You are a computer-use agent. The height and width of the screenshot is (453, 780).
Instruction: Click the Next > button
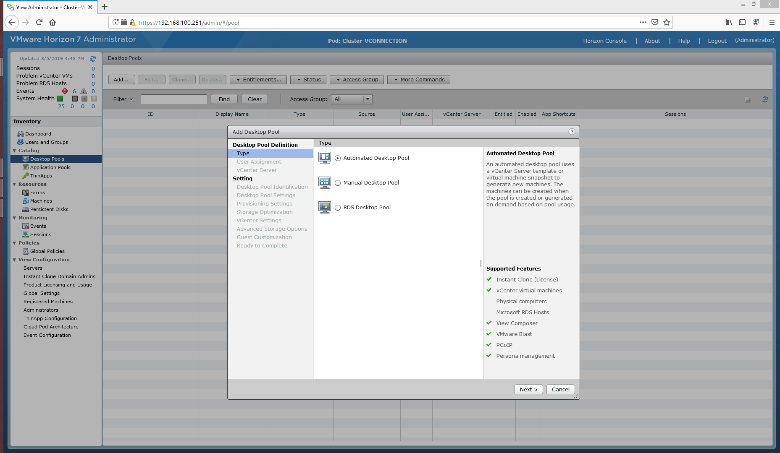pyautogui.click(x=528, y=389)
